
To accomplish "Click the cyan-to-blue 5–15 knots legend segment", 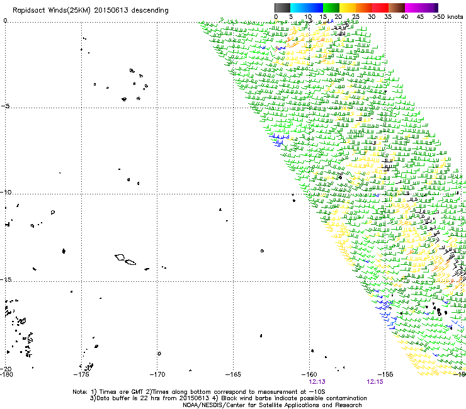I will (307, 8).
